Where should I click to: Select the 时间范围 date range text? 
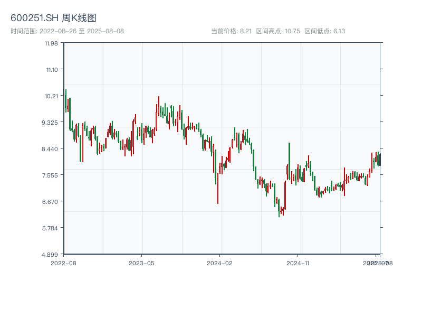[68, 31]
